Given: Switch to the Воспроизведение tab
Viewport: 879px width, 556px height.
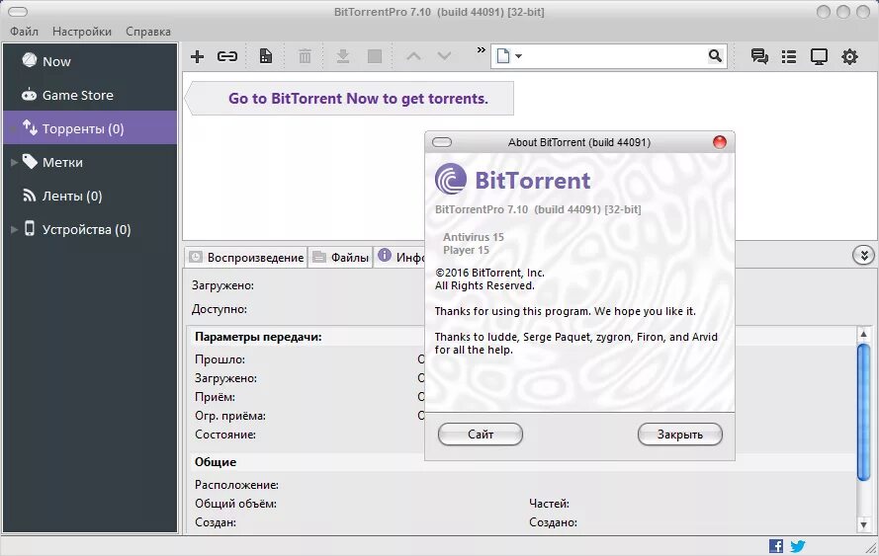Looking at the screenshot, I should pos(246,258).
